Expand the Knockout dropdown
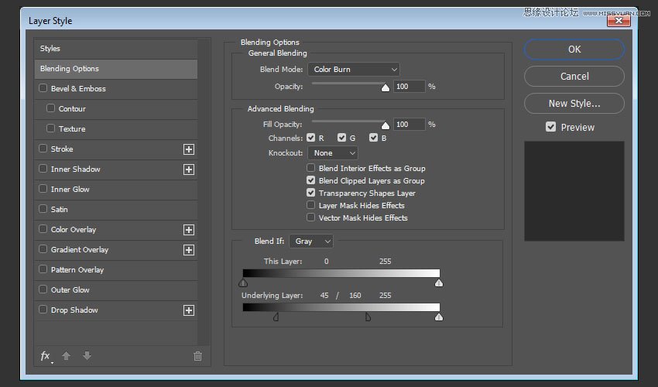Viewport: 658px width, 387px height. [332, 153]
